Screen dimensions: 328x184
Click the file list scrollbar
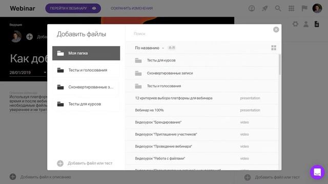pyautogui.click(x=280, y=64)
